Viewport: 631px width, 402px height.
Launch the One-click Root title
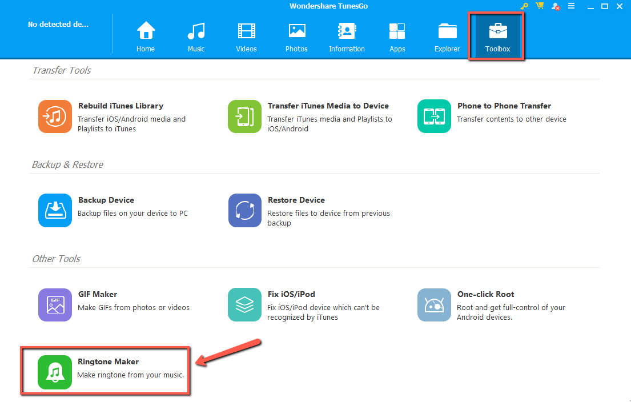pyautogui.click(x=486, y=294)
